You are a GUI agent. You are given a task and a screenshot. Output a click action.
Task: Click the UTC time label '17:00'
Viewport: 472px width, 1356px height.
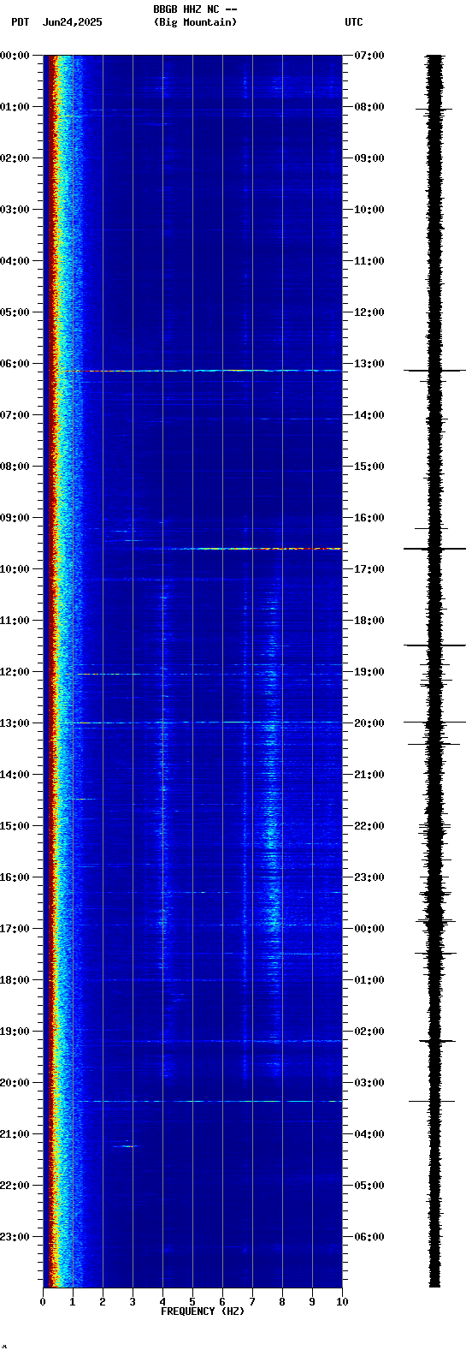(x=369, y=568)
